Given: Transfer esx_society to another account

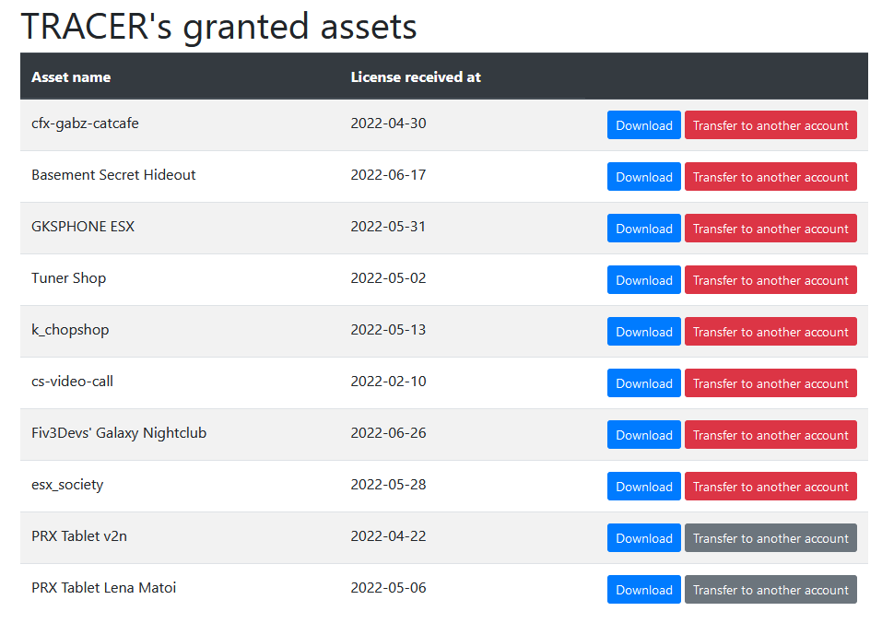Looking at the screenshot, I should coord(770,487).
